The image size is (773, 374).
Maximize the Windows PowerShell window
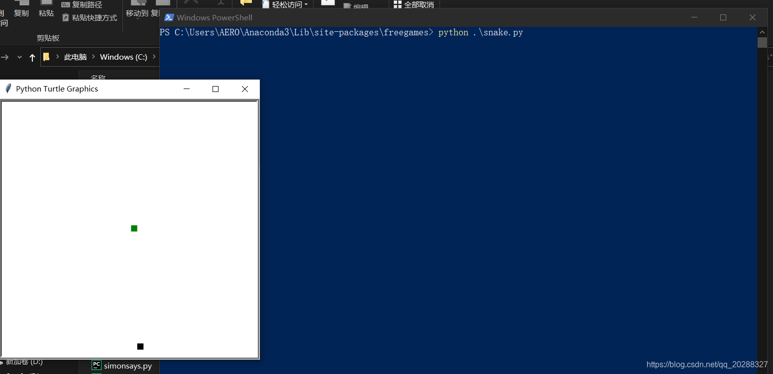[x=723, y=17]
